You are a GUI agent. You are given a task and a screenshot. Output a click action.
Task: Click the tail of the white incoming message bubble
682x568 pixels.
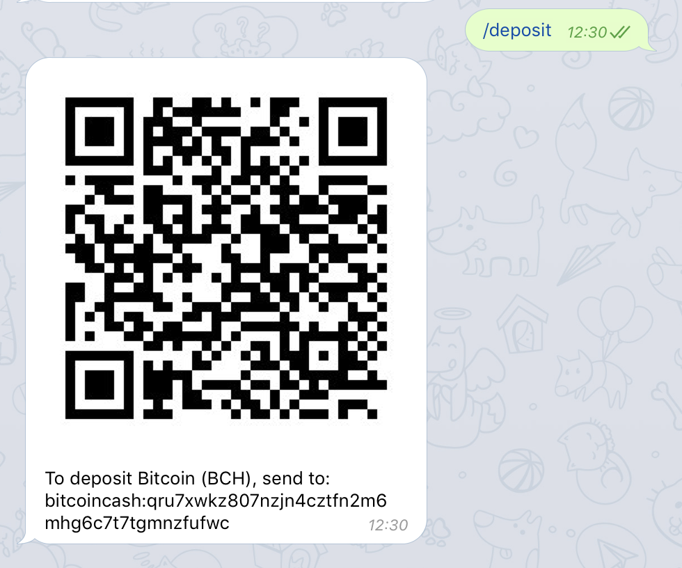(22, 539)
